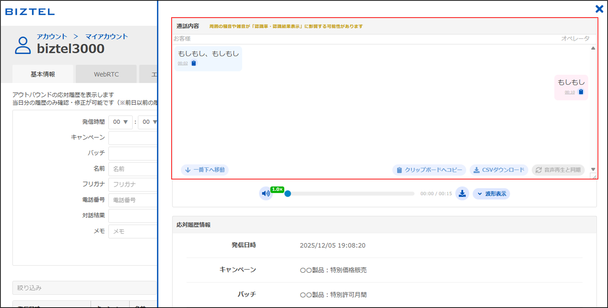
Task: Click the CSV download button
Action: coord(499,170)
